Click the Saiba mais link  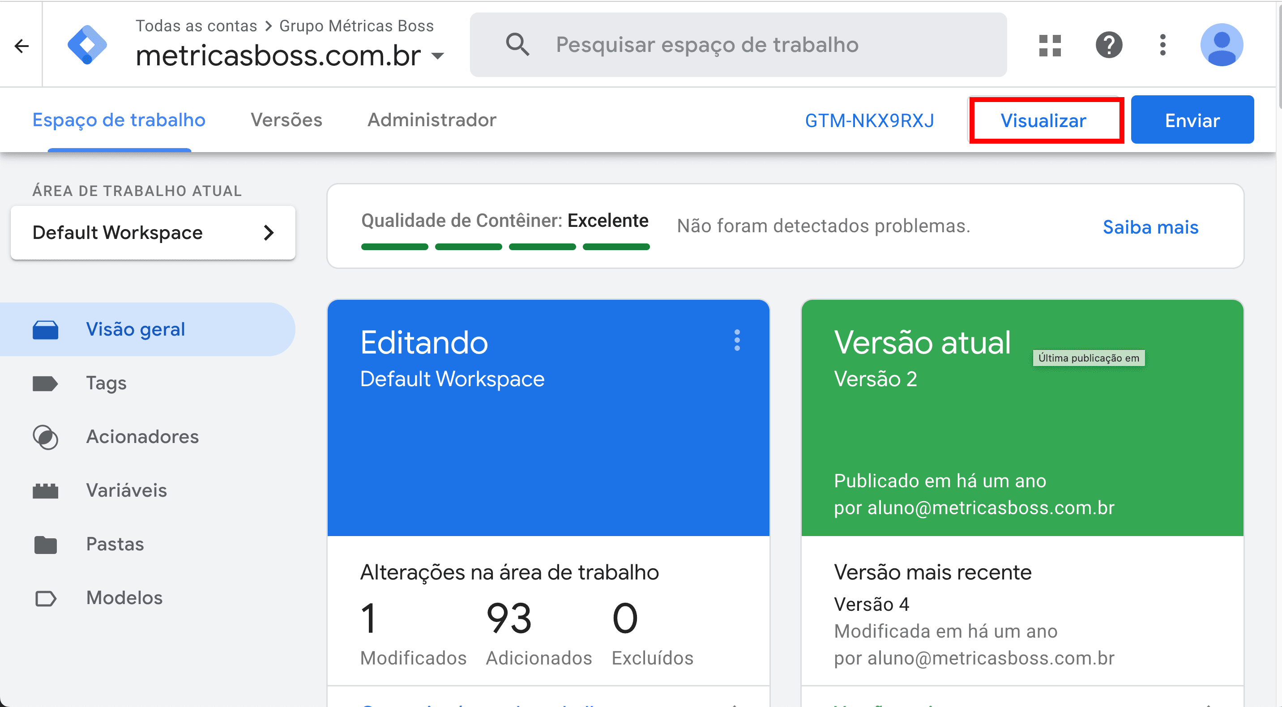pyautogui.click(x=1150, y=227)
